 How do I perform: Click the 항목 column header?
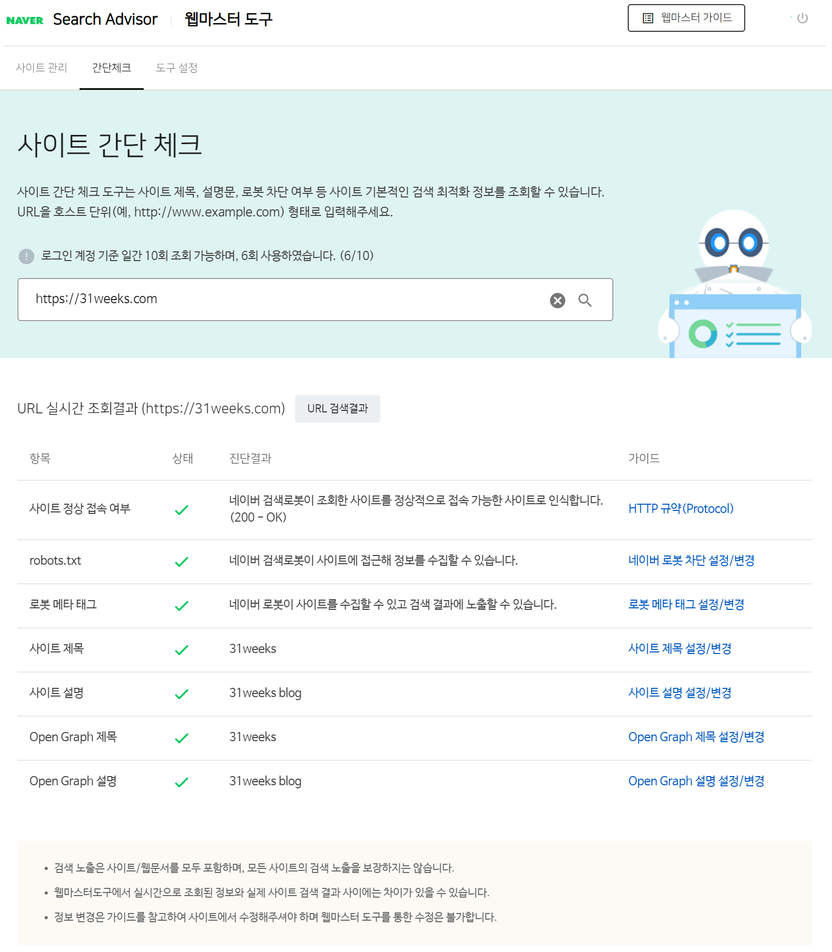(40, 459)
